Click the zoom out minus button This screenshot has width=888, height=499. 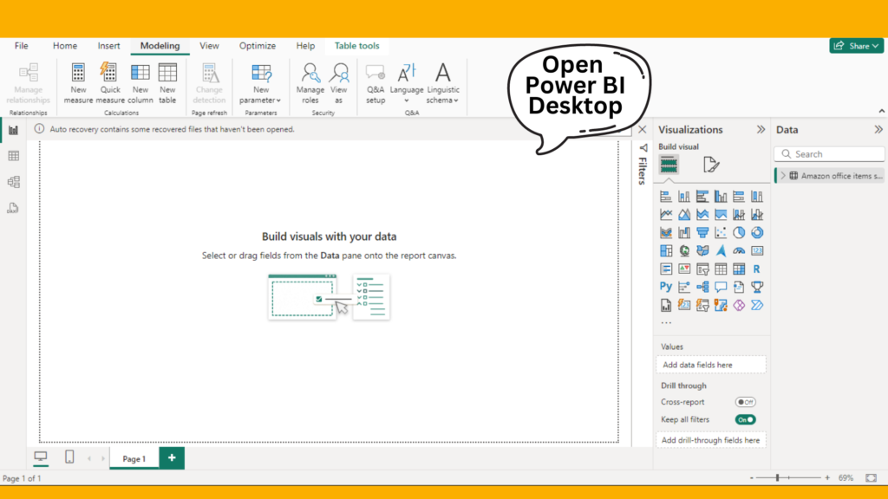click(x=752, y=478)
